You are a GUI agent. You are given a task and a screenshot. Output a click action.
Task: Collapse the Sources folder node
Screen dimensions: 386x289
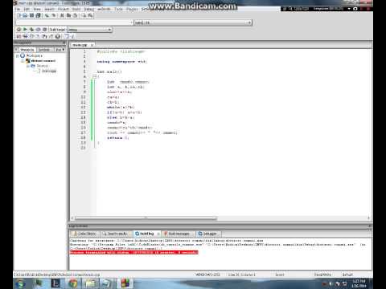pyautogui.click(x=27, y=66)
